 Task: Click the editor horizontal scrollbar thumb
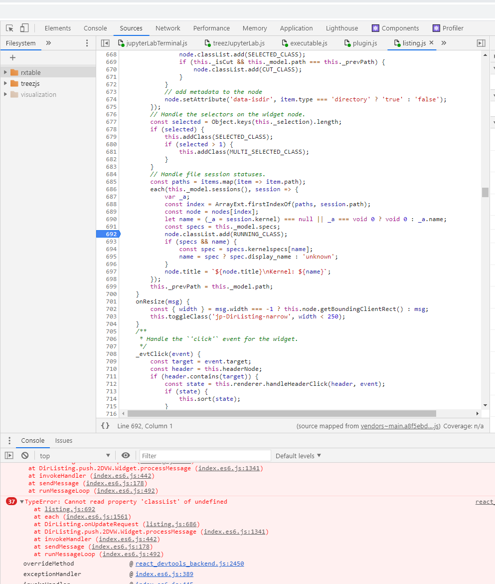[282, 414]
